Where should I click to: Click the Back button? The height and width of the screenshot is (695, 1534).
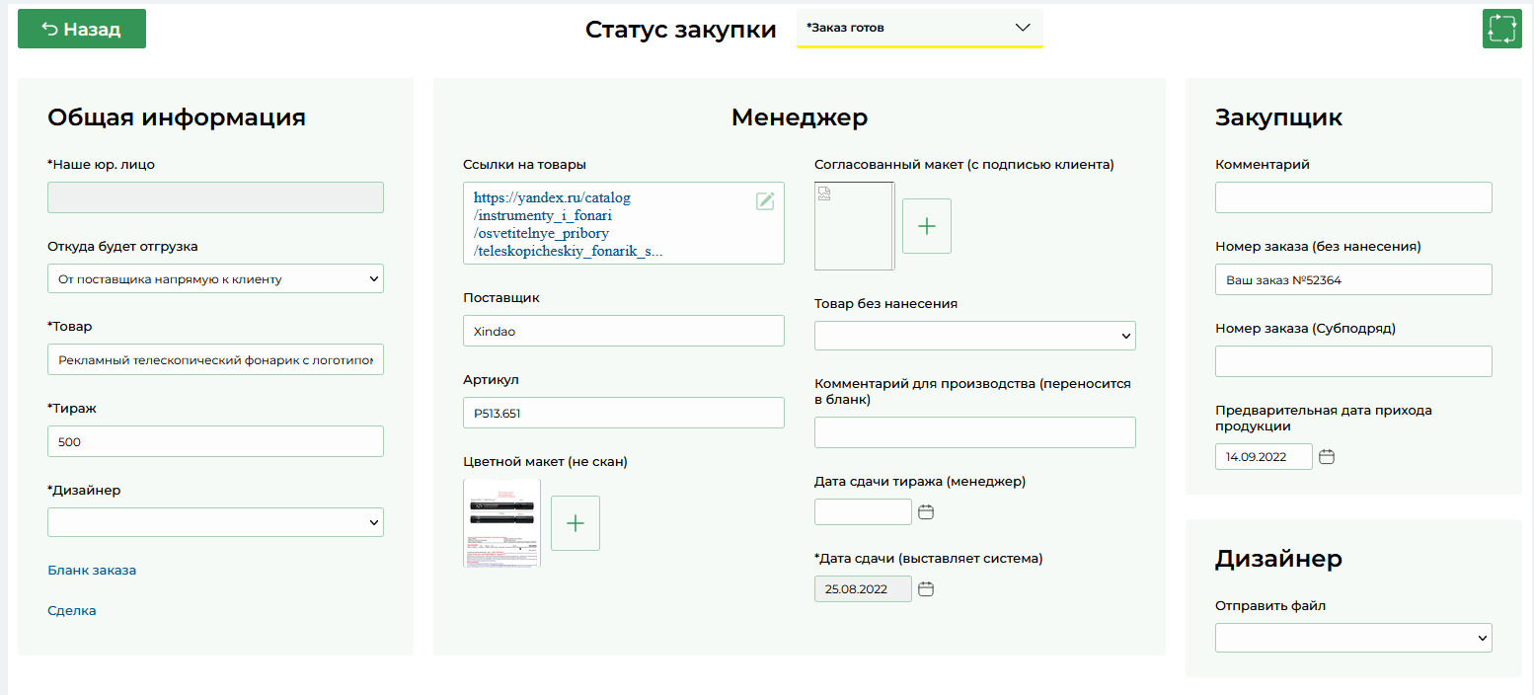pos(82,30)
